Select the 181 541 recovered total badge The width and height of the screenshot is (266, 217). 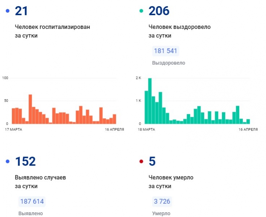(165, 51)
